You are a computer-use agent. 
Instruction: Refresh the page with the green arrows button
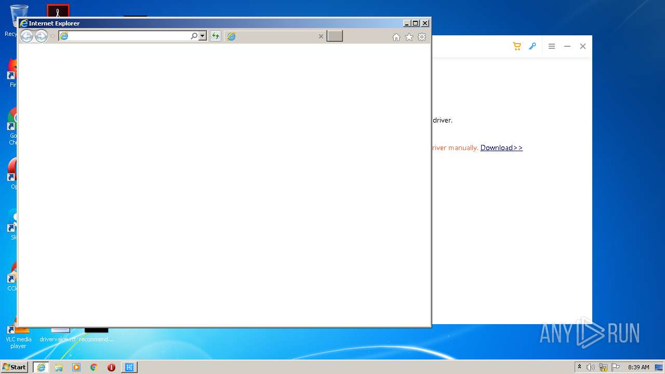click(215, 36)
